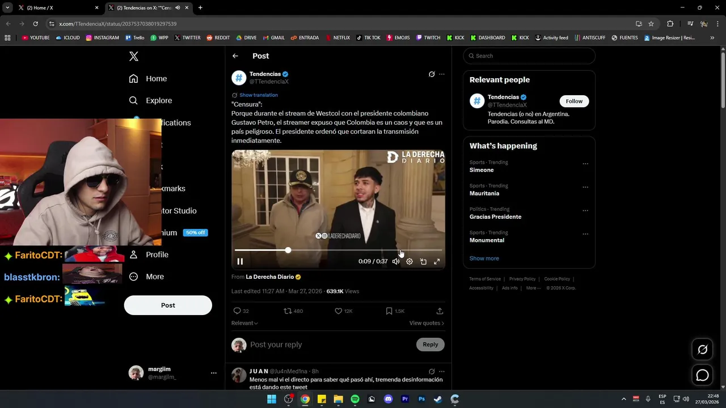Screen dimensions: 726x408
Task: Open a new browser tab
Action: point(200,8)
